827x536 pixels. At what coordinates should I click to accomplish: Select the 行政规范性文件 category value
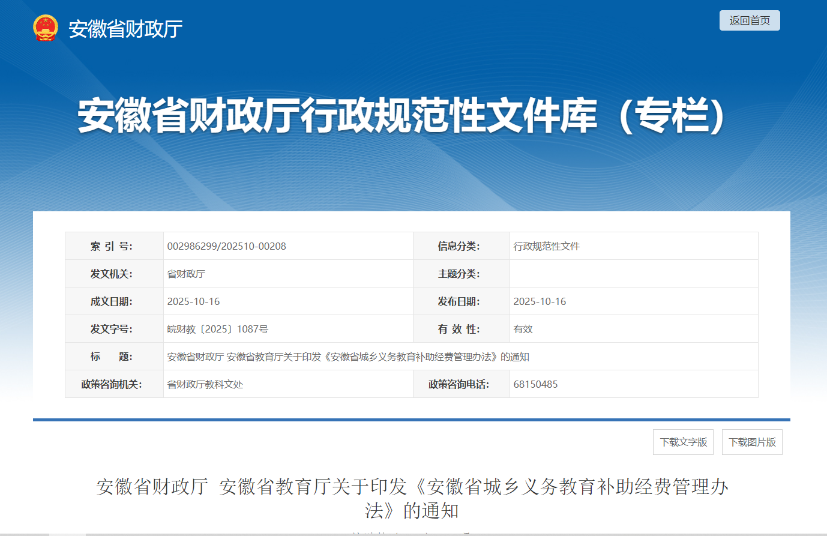(547, 246)
